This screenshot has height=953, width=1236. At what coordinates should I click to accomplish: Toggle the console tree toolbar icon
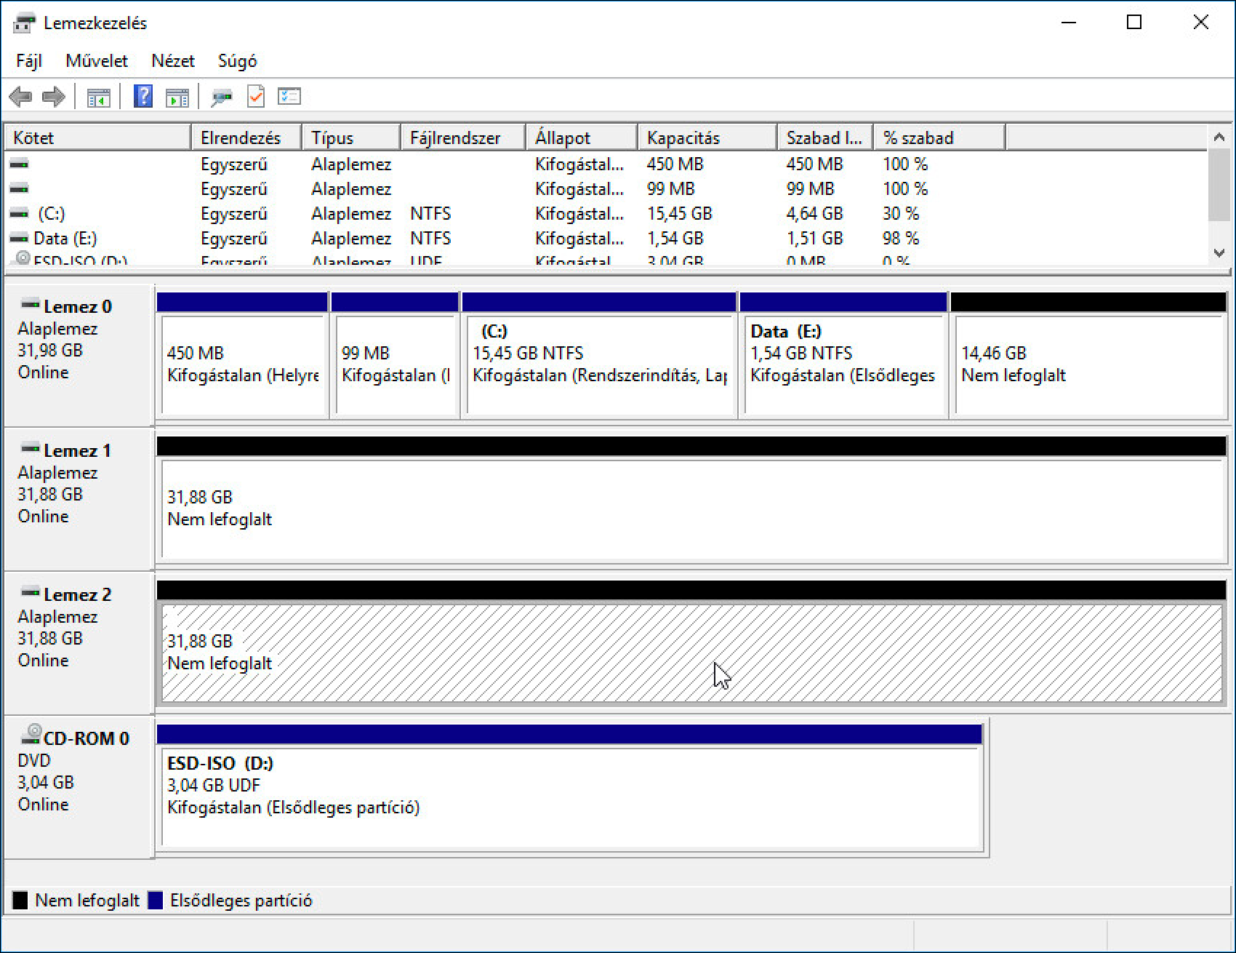[x=98, y=97]
